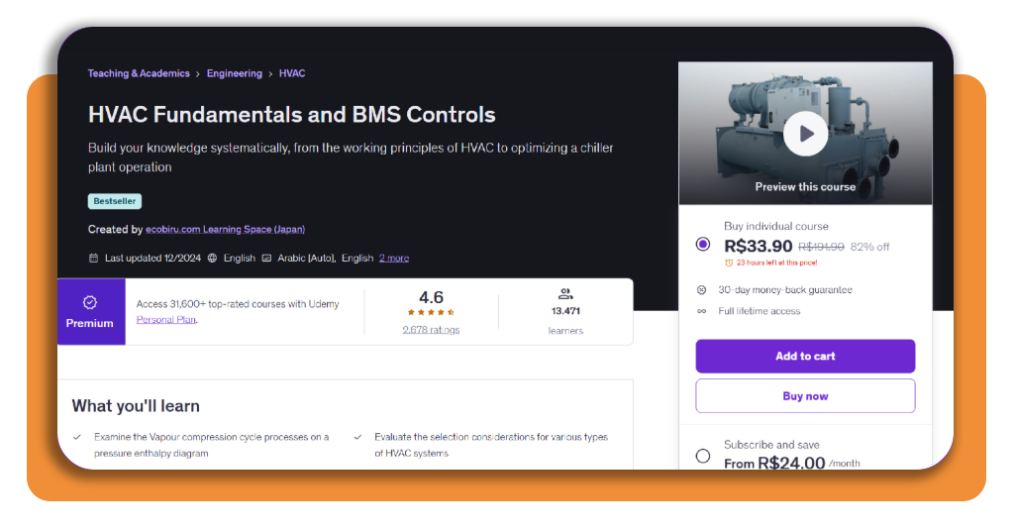
Task: Open the Engineering breadcrumb link
Action: click(234, 73)
